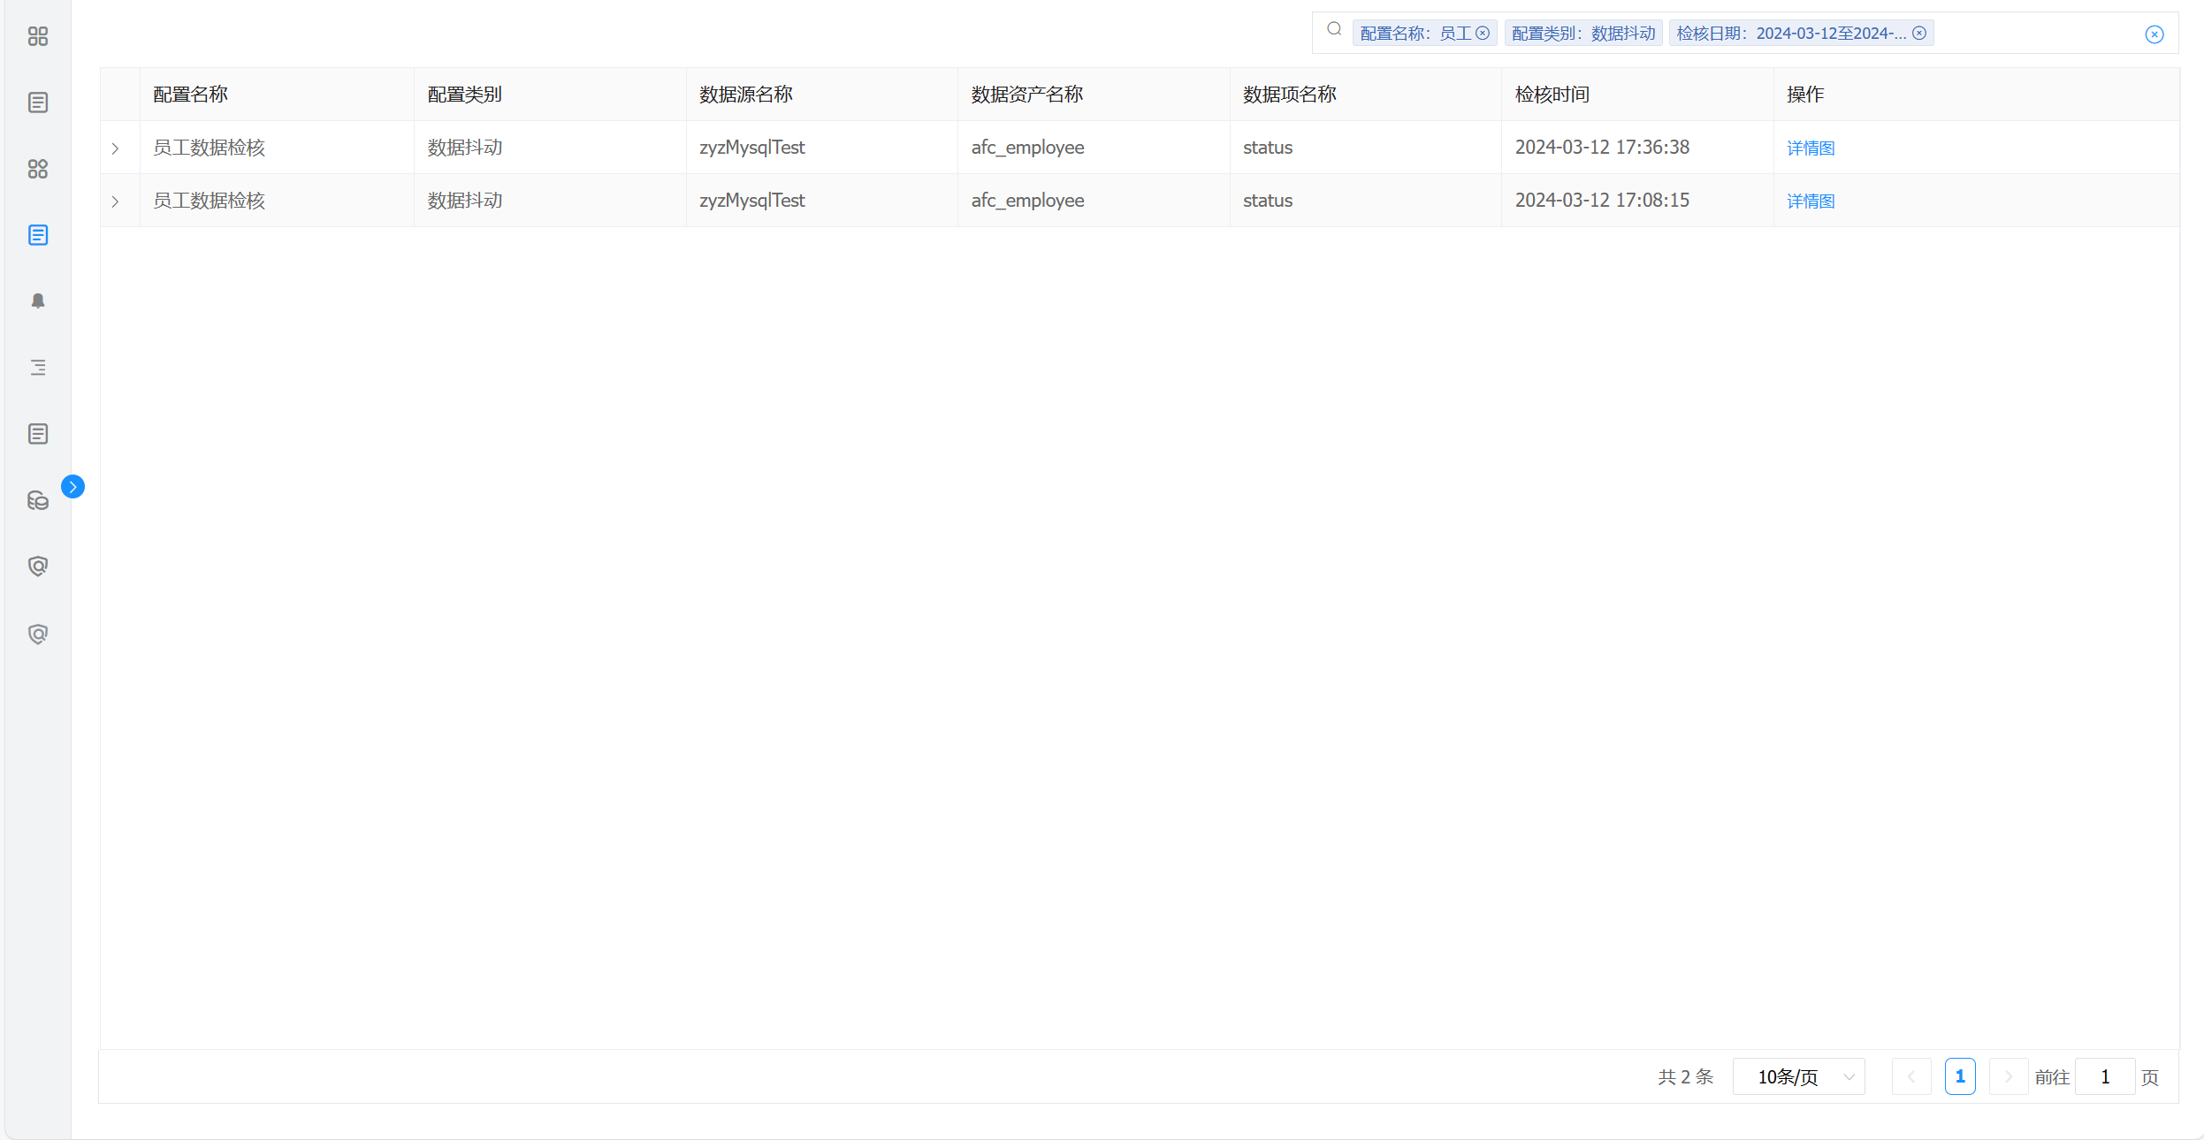The width and height of the screenshot is (2204, 1140).
Task: Open the database coins sidebar icon
Action: click(x=37, y=501)
